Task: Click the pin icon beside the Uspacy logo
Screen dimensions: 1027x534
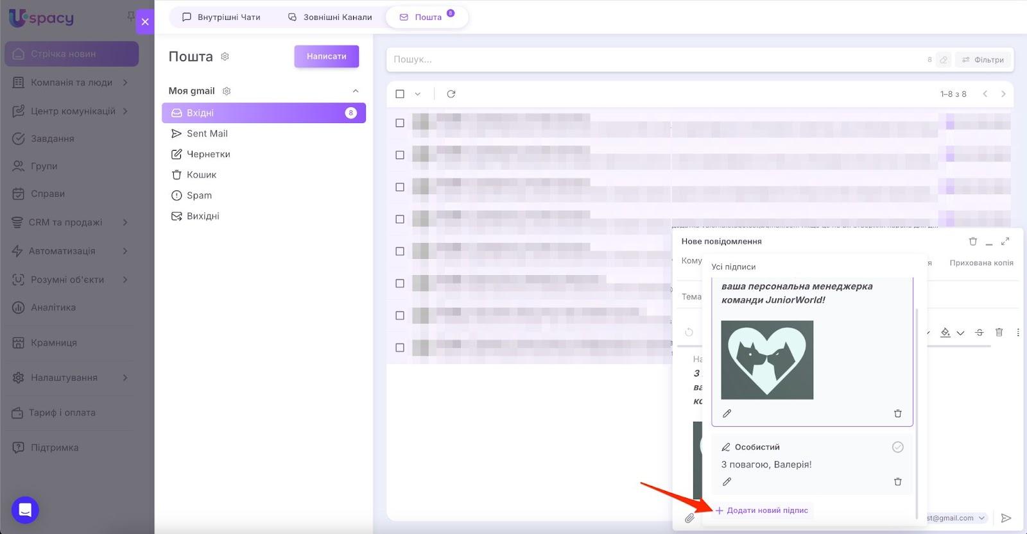Action: (x=131, y=16)
